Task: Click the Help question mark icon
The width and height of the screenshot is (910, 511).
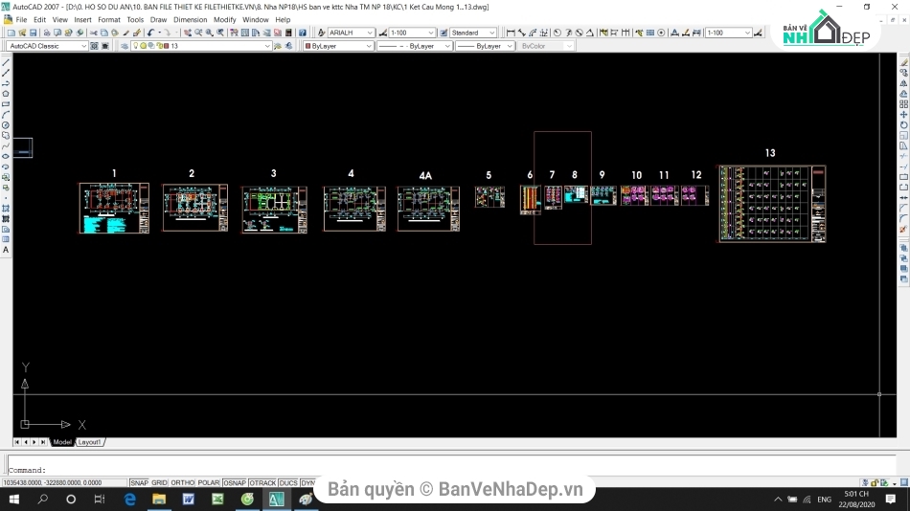Action: [x=303, y=33]
